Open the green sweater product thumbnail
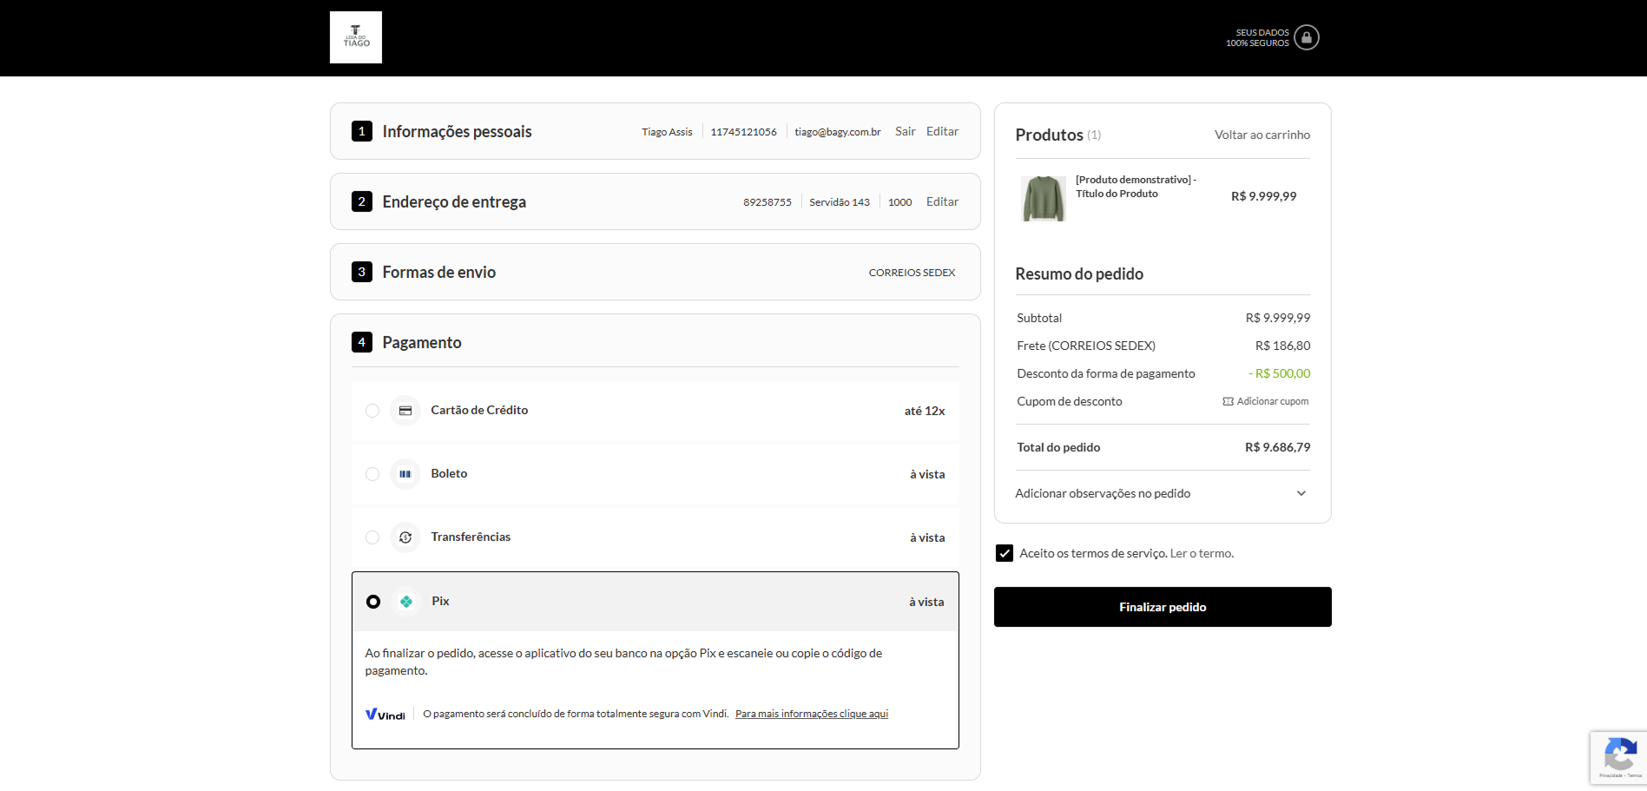This screenshot has height=791, width=1647. (1044, 198)
